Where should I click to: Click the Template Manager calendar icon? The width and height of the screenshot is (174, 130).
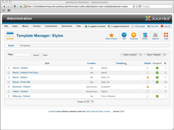click(10, 35)
